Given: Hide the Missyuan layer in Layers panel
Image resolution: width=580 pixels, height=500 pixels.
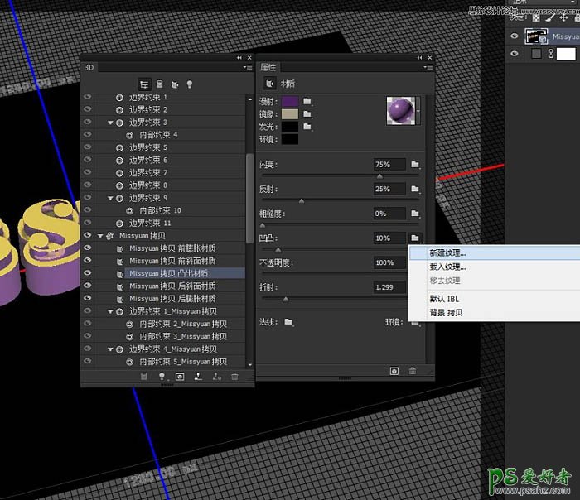Looking at the screenshot, I should [515, 36].
